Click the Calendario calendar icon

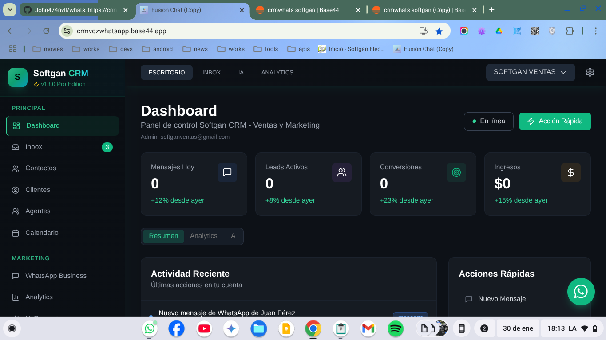coord(16,233)
